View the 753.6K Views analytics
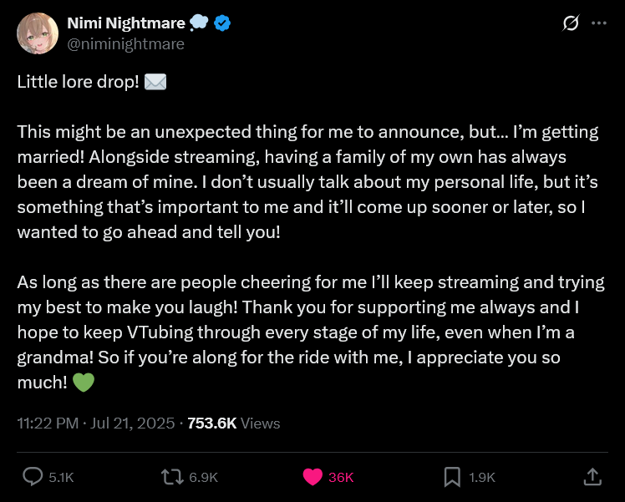 234,423
